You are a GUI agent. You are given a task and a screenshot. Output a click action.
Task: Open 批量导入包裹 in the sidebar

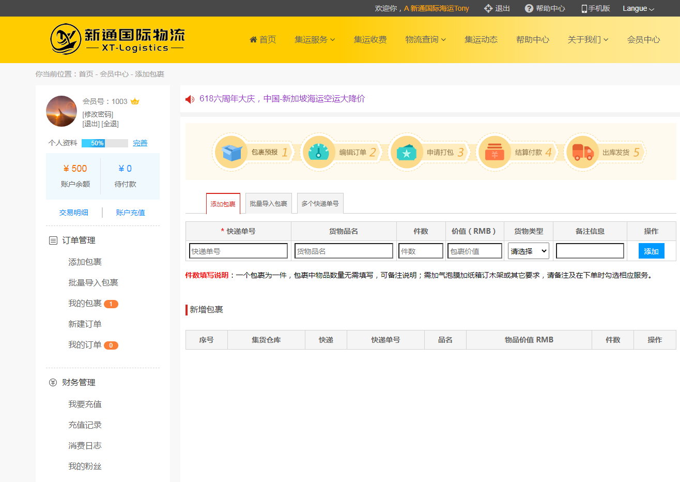[x=93, y=283]
